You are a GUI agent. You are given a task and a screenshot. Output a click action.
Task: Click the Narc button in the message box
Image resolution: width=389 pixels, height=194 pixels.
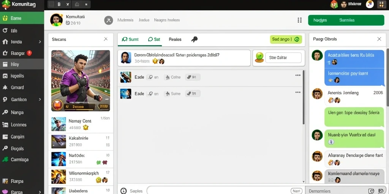click(296, 191)
